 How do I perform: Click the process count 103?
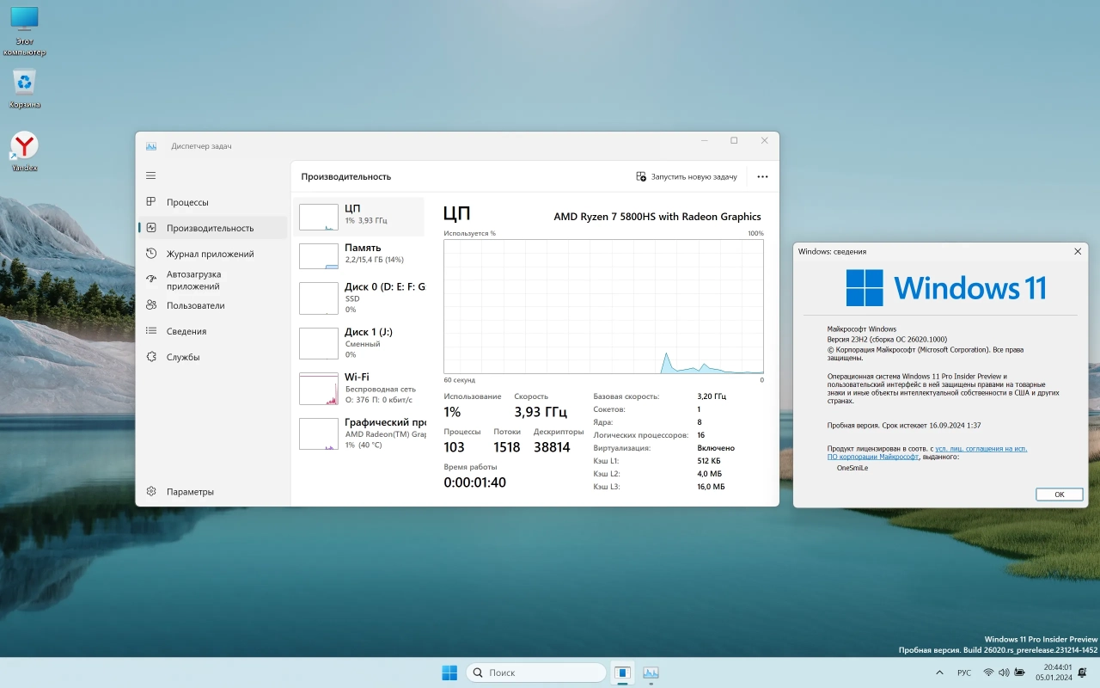pos(454,447)
